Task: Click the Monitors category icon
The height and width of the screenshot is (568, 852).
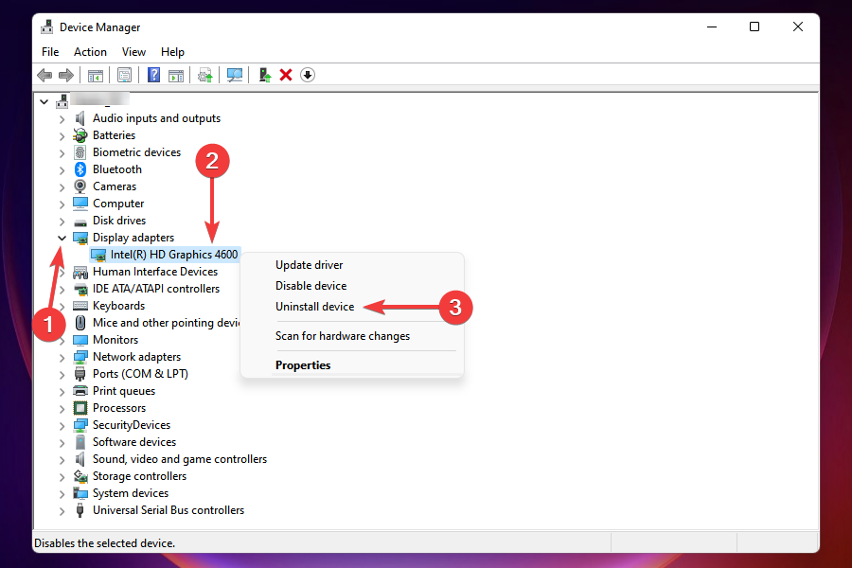Action: [x=80, y=340]
